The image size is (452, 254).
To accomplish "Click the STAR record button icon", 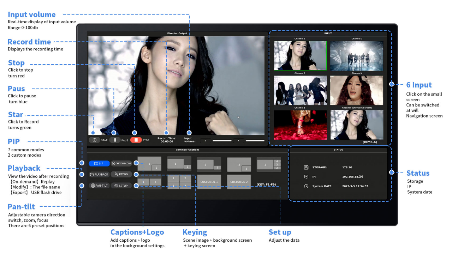I will [x=95, y=140].
